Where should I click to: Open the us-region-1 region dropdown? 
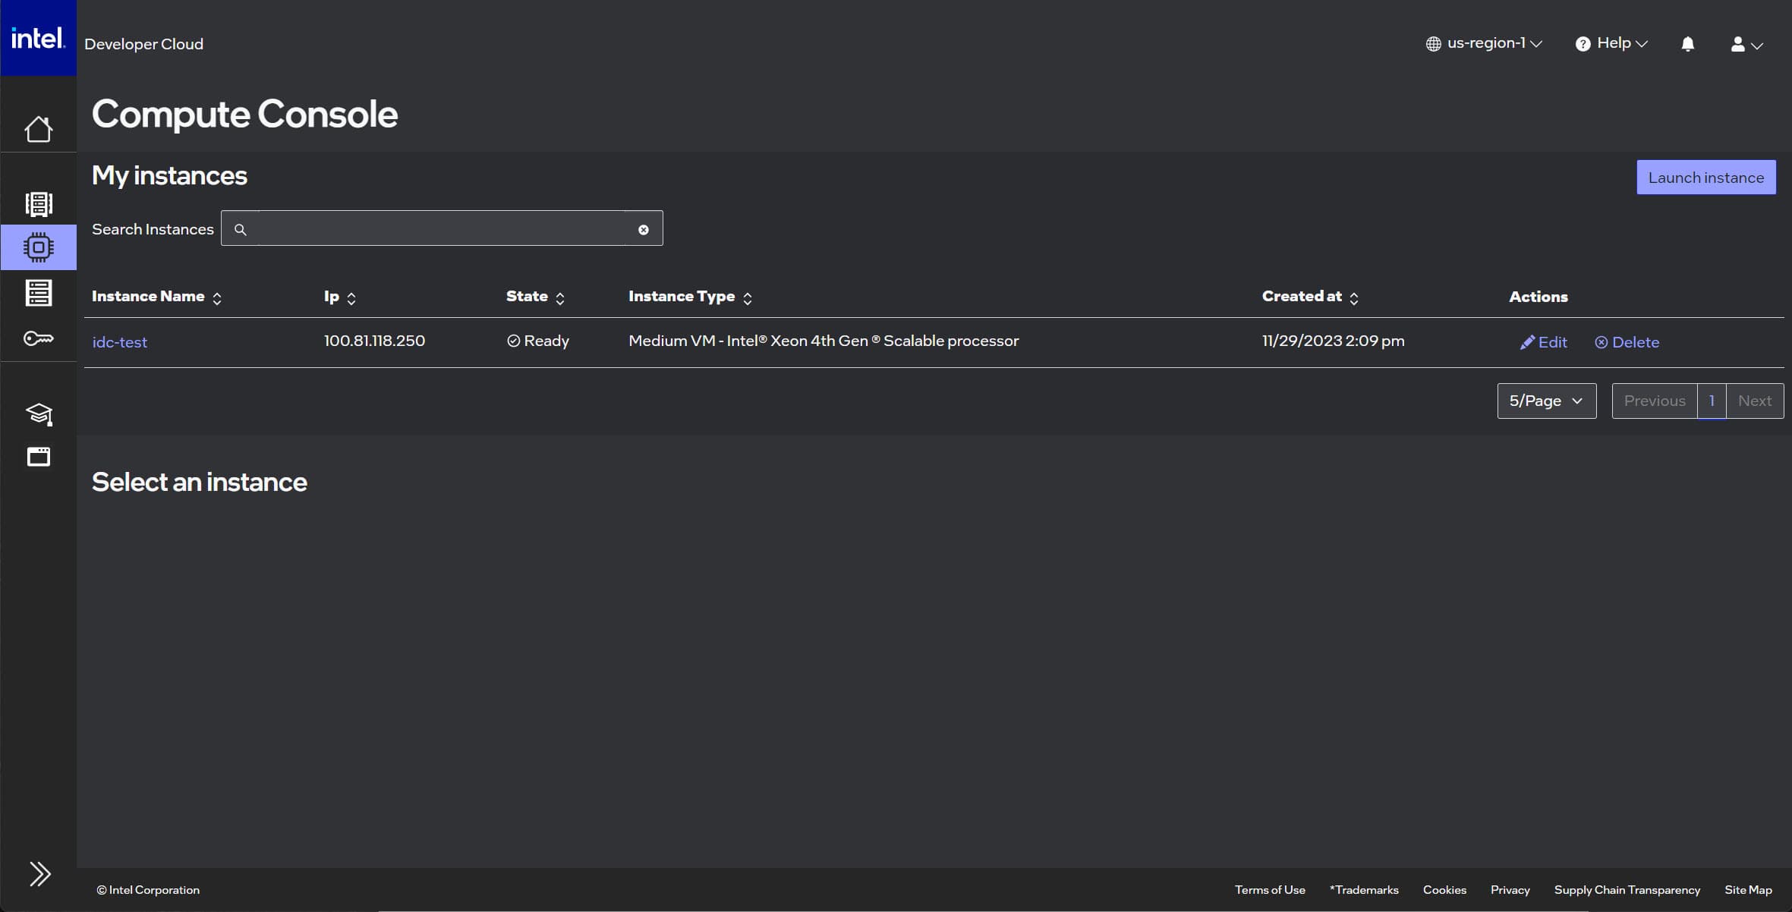point(1484,43)
